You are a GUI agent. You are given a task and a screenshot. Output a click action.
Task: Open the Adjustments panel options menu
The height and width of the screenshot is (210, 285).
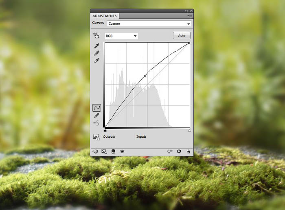tap(190, 16)
